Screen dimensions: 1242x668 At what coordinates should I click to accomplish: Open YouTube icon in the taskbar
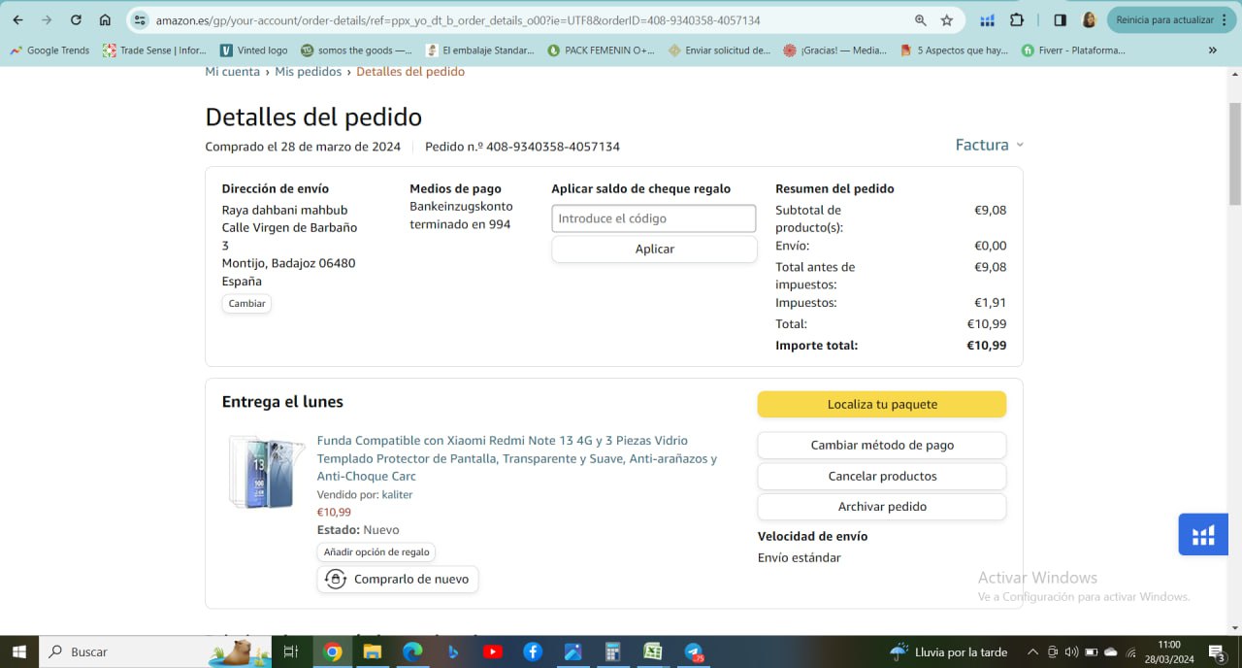pyautogui.click(x=493, y=652)
